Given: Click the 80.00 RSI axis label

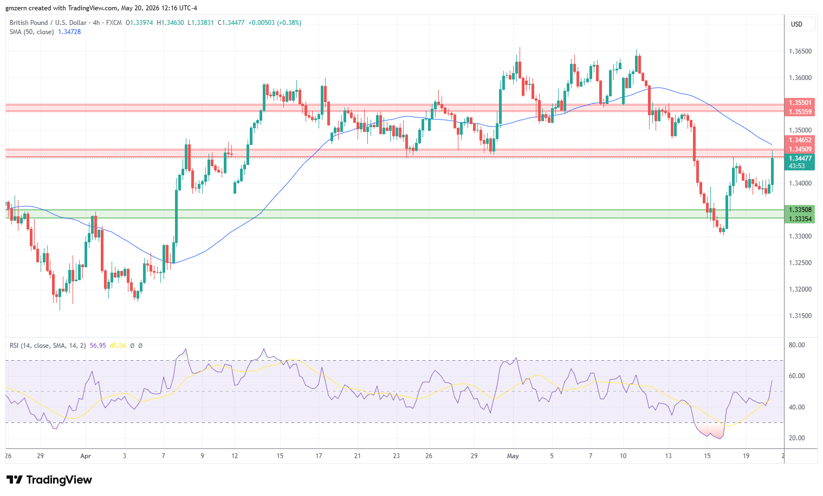Looking at the screenshot, I should click(x=796, y=345).
